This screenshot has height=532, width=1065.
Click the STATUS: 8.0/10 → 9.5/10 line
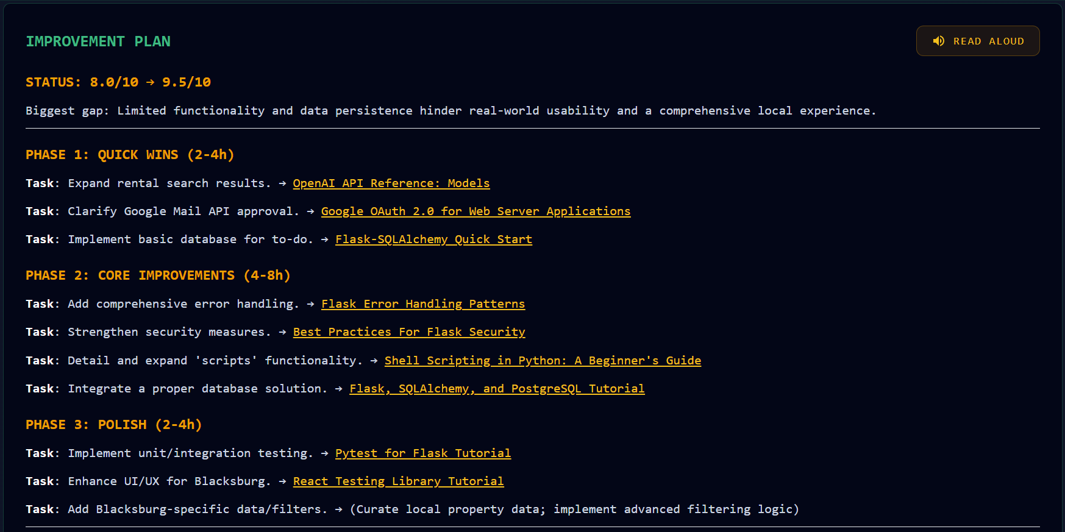click(x=118, y=82)
